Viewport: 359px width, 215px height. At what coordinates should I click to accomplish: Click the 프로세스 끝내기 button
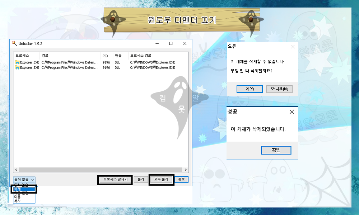[115, 180]
